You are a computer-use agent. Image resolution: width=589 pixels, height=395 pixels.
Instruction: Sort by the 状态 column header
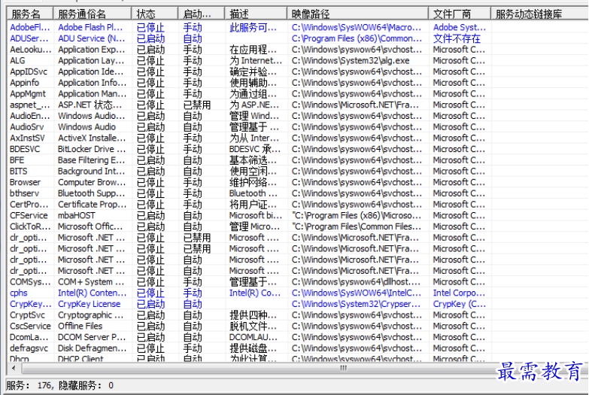155,14
